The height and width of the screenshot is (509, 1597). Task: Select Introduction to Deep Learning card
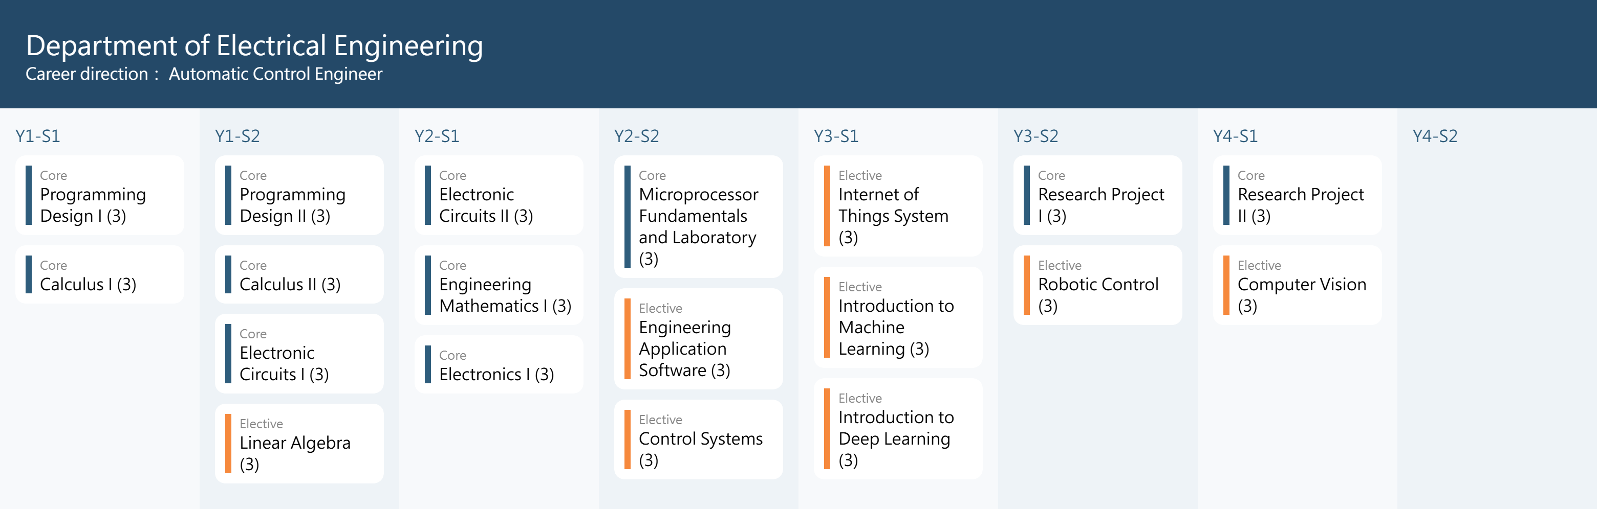coord(898,428)
